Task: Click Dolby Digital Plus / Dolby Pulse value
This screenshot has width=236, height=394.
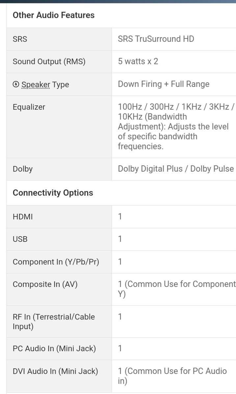Action: (x=176, y=169)
